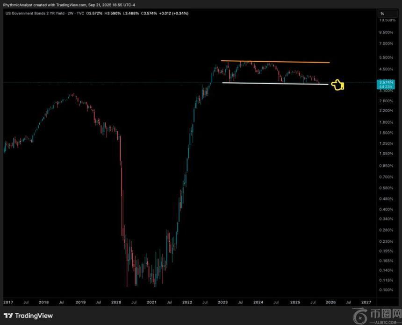Click the TradingView logo at bottom left

(x=28, y=316)
